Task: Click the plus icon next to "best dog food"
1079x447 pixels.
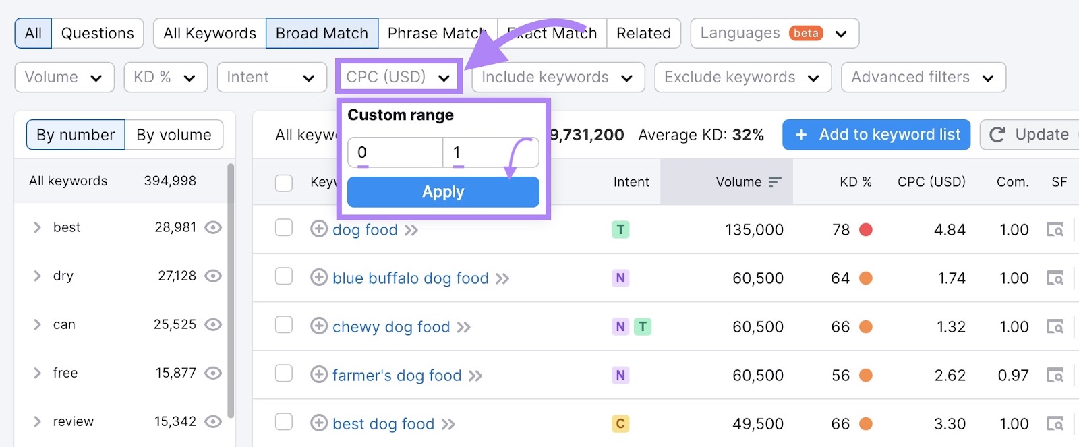Action: (318, 423)
